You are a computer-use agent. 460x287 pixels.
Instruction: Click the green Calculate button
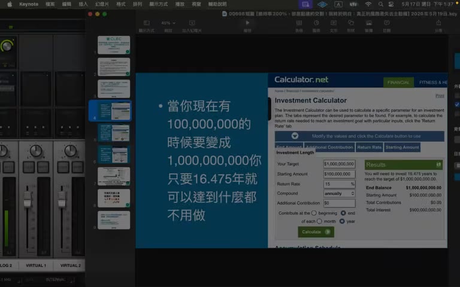(316, 232)
